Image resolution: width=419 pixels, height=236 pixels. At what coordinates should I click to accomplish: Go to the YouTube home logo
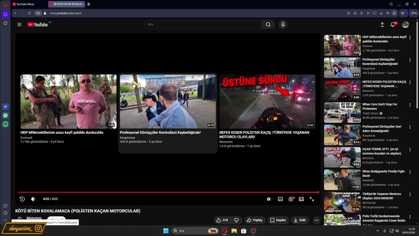pyautogui.click(x=38, y=25)
